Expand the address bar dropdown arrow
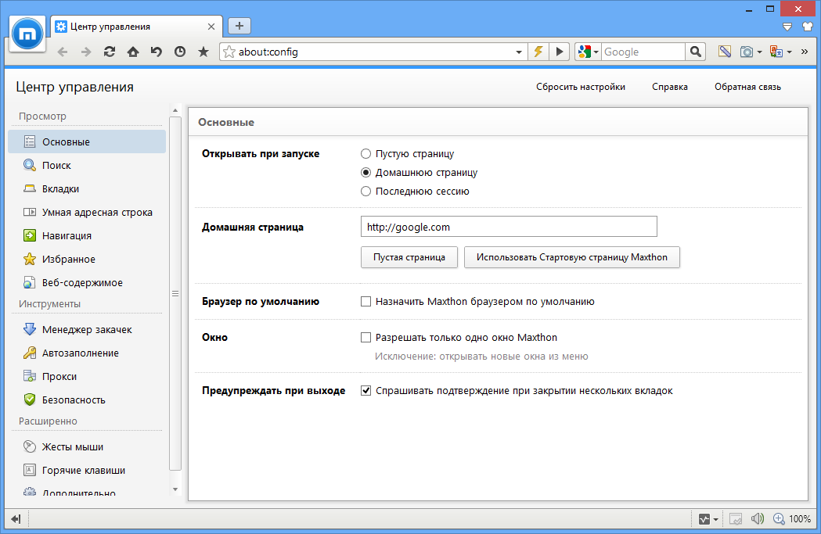This screenshot has width=821, height=534. pos(520,52)
